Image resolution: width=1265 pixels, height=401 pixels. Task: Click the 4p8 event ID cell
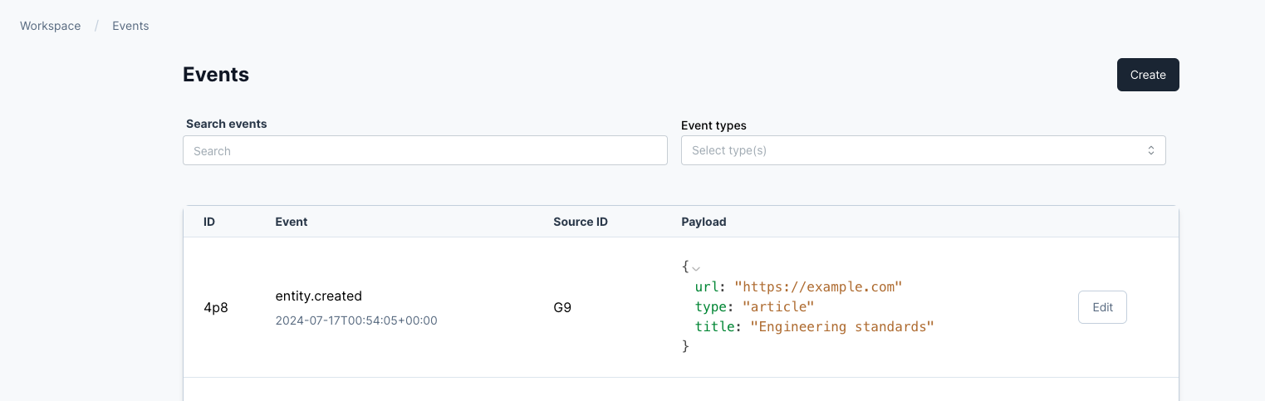[215, 308]
